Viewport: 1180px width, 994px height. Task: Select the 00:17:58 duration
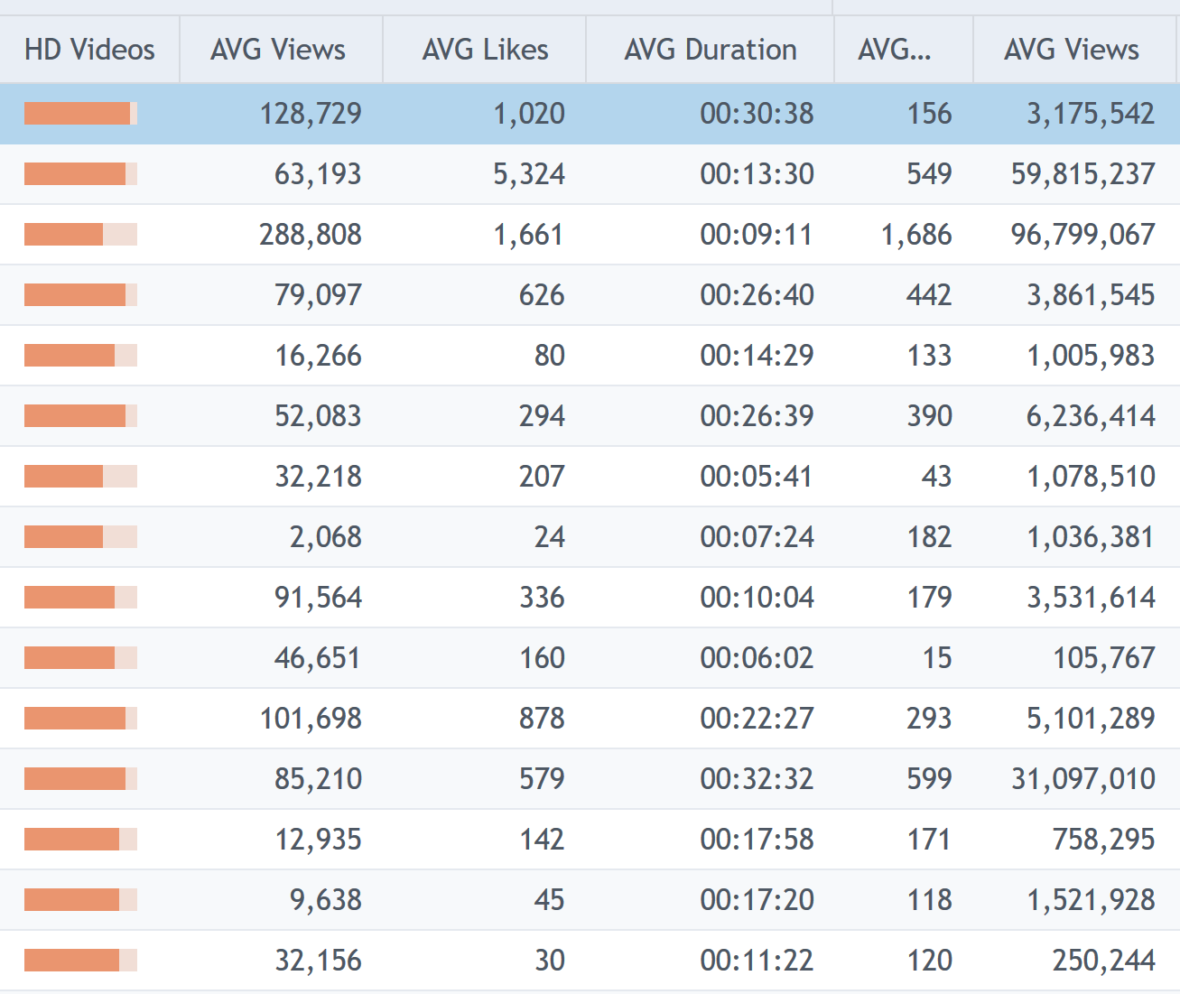pyautogui.click(x=757, y=840)
